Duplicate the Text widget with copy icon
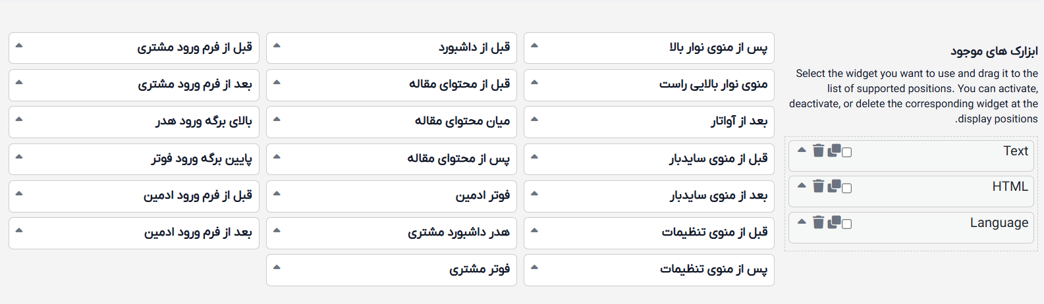This screenshot has width=1044, height=304. coord(834,151)
